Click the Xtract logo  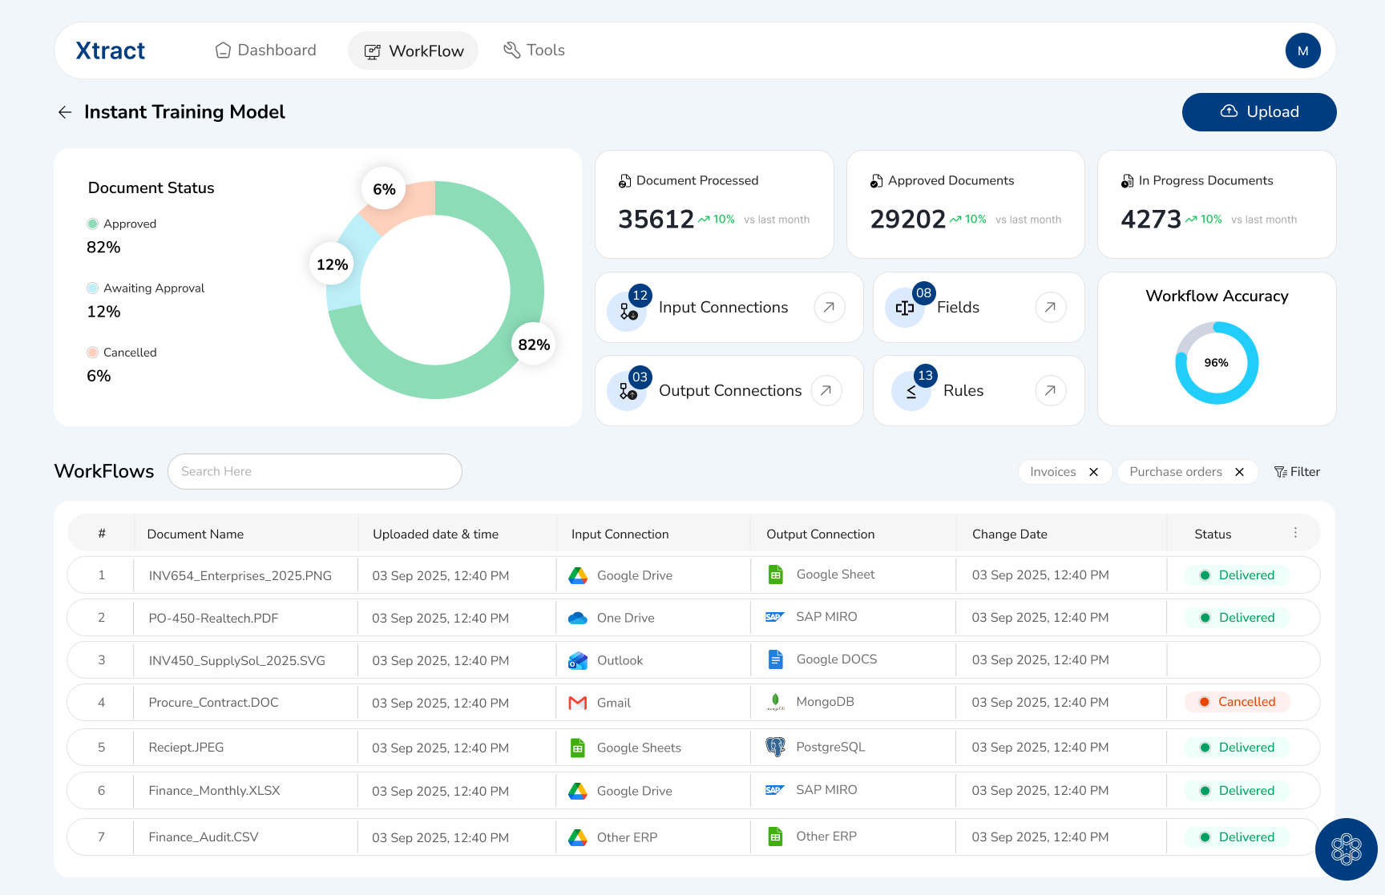pos(111,50)
